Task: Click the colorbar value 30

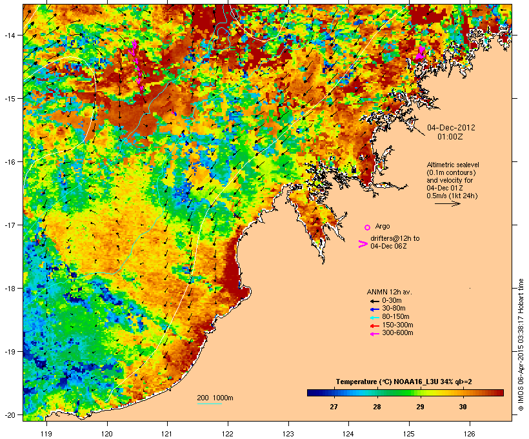Action: click(x=463, y=407)
